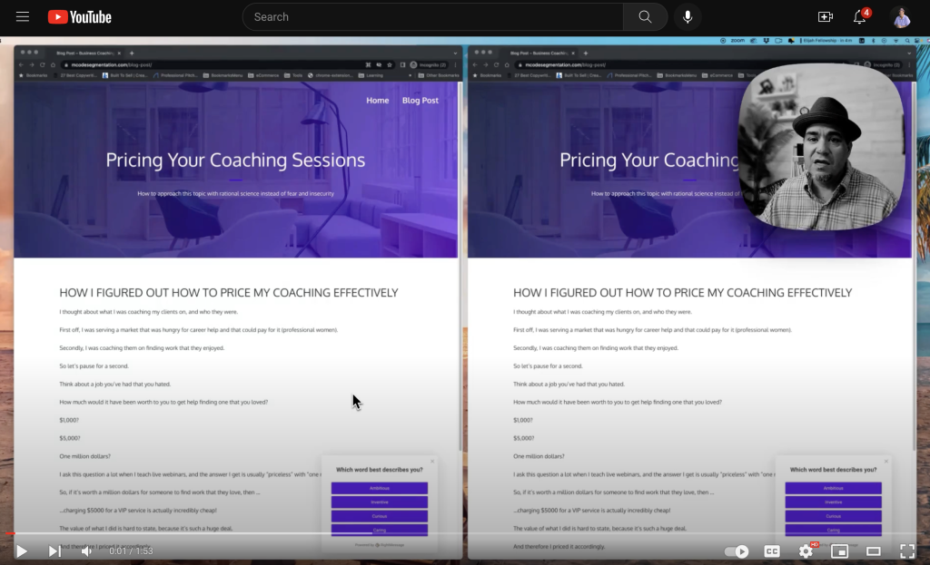Open the Create video camera icon

(x=825, y=17)
